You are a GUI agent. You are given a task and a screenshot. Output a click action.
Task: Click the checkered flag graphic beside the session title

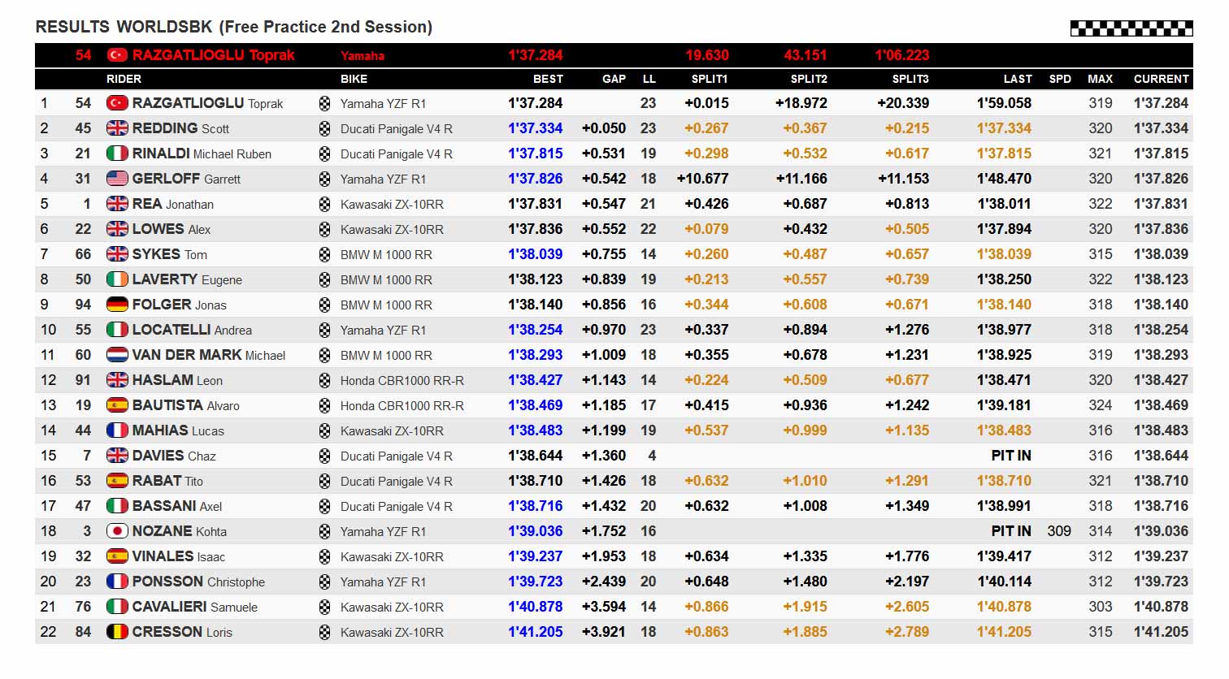coord(1131,28)
